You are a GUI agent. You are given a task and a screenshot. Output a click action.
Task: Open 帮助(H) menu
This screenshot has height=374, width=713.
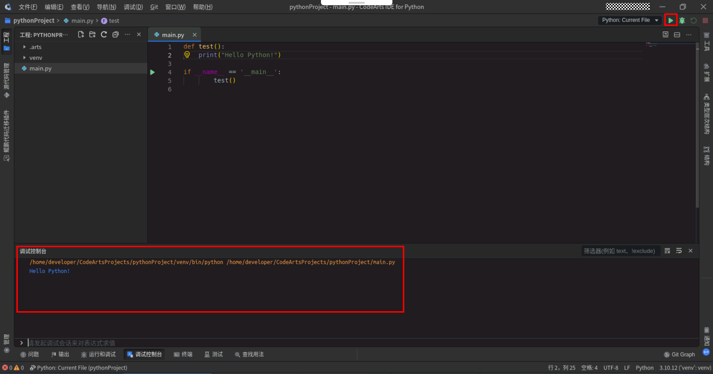(x=203, y=7)
